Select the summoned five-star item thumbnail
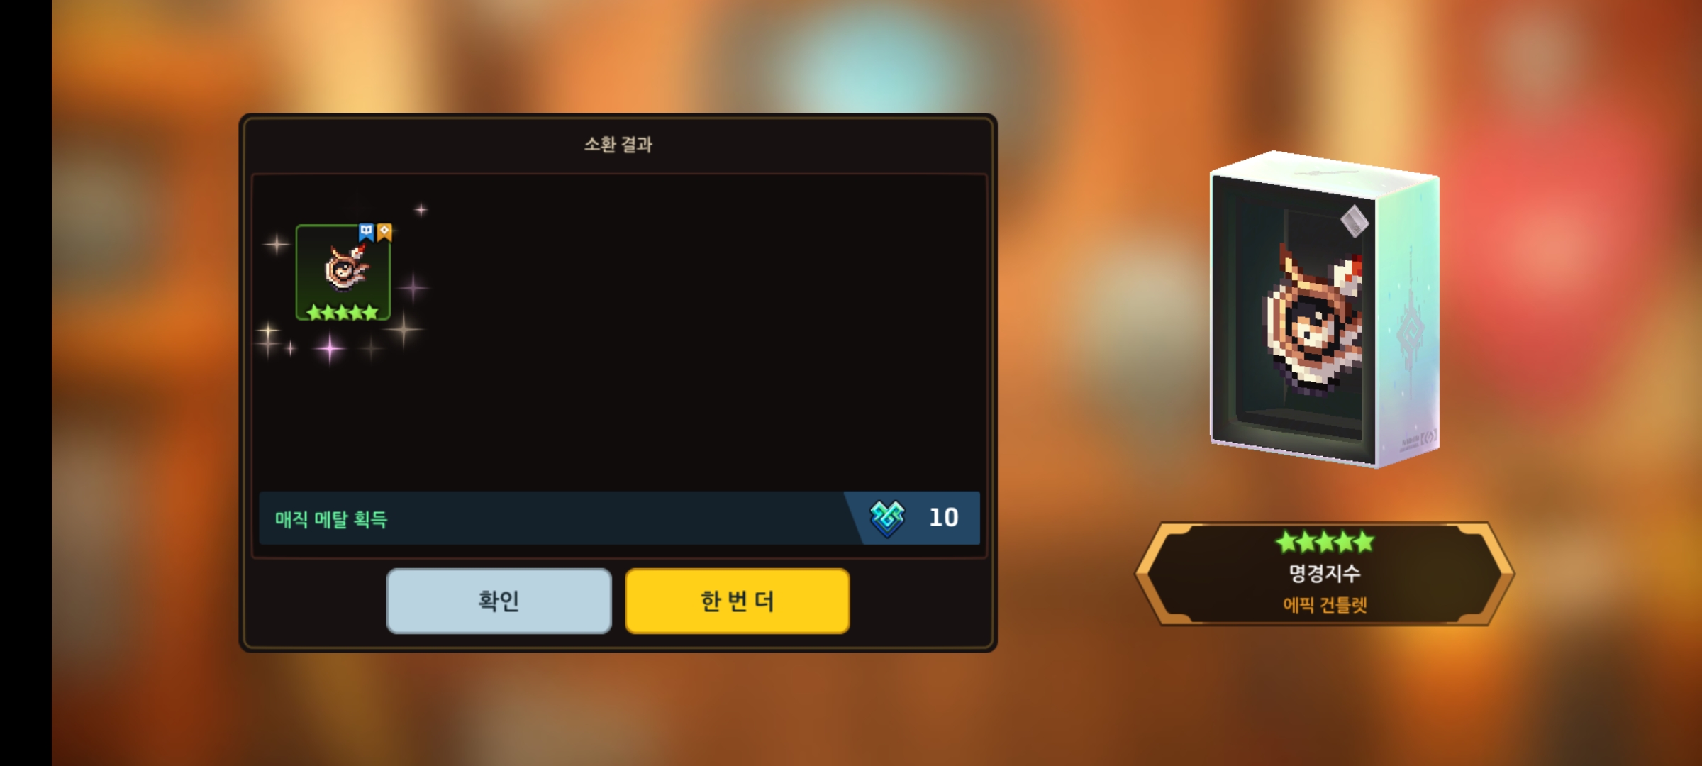 coord(343,272)
